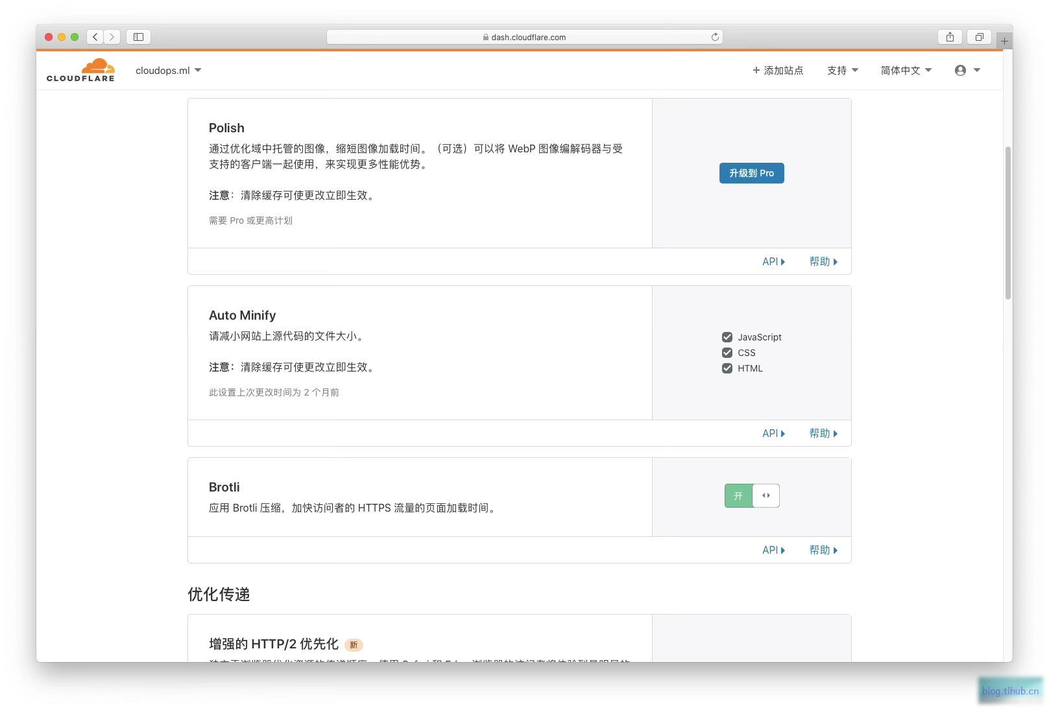Screen dimensions: 1049x710
Task: Expand API under Brotli card
Action: point(773,550)
